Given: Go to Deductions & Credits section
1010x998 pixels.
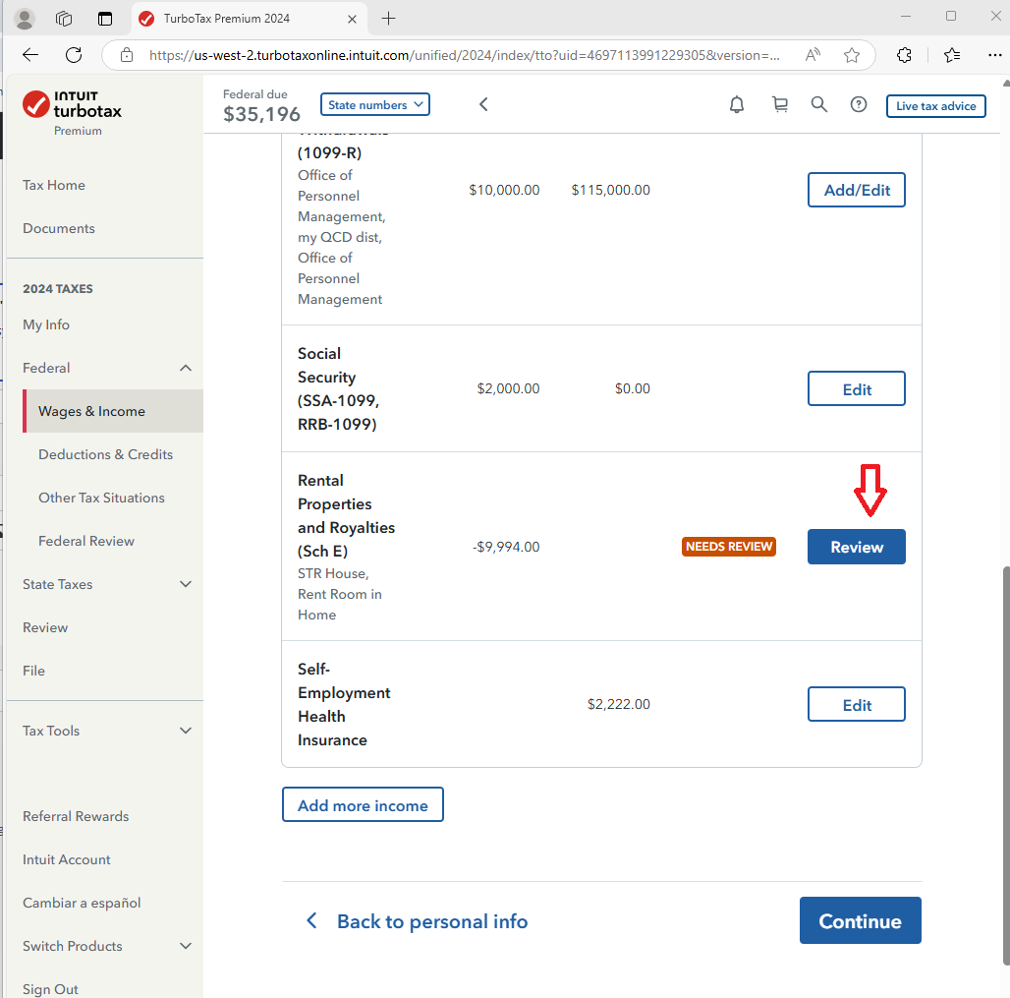Looking at the screenshot, I should (x=105, y=454).
